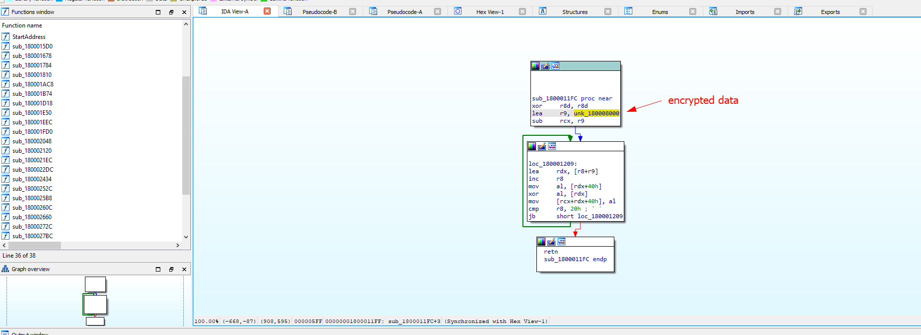The image size is (921, 335).
Task: Click group-nodes icon on sub_1800011FC block
Action: pyautogui.click(x=555, y=66)
